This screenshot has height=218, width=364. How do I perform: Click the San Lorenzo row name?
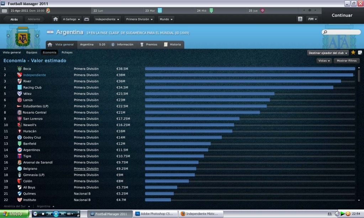click(x=33, y=119)
